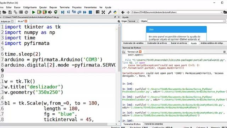Switch to the Arduino.py editor tab
Viewport: 227px width, 128px height.
(x=6, y=21)
